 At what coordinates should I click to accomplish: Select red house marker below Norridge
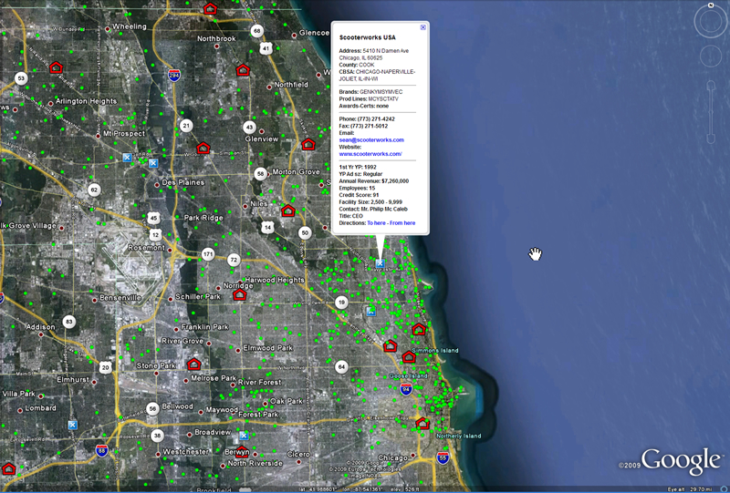[x=239, y=294]
